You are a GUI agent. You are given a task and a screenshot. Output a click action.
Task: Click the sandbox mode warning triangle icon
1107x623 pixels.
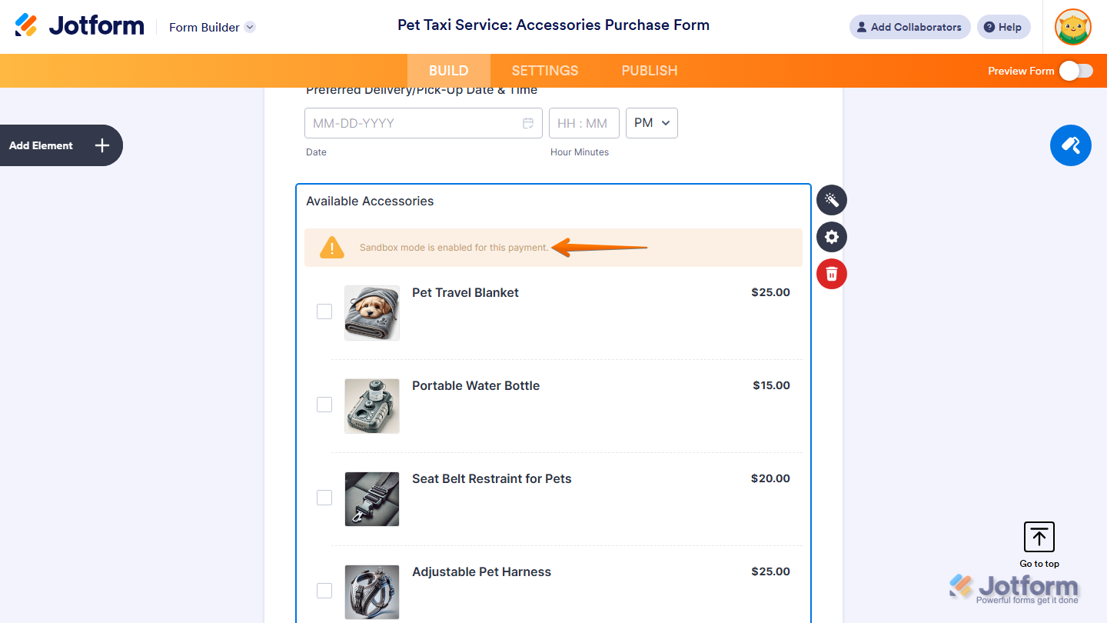tap(332, 247)
